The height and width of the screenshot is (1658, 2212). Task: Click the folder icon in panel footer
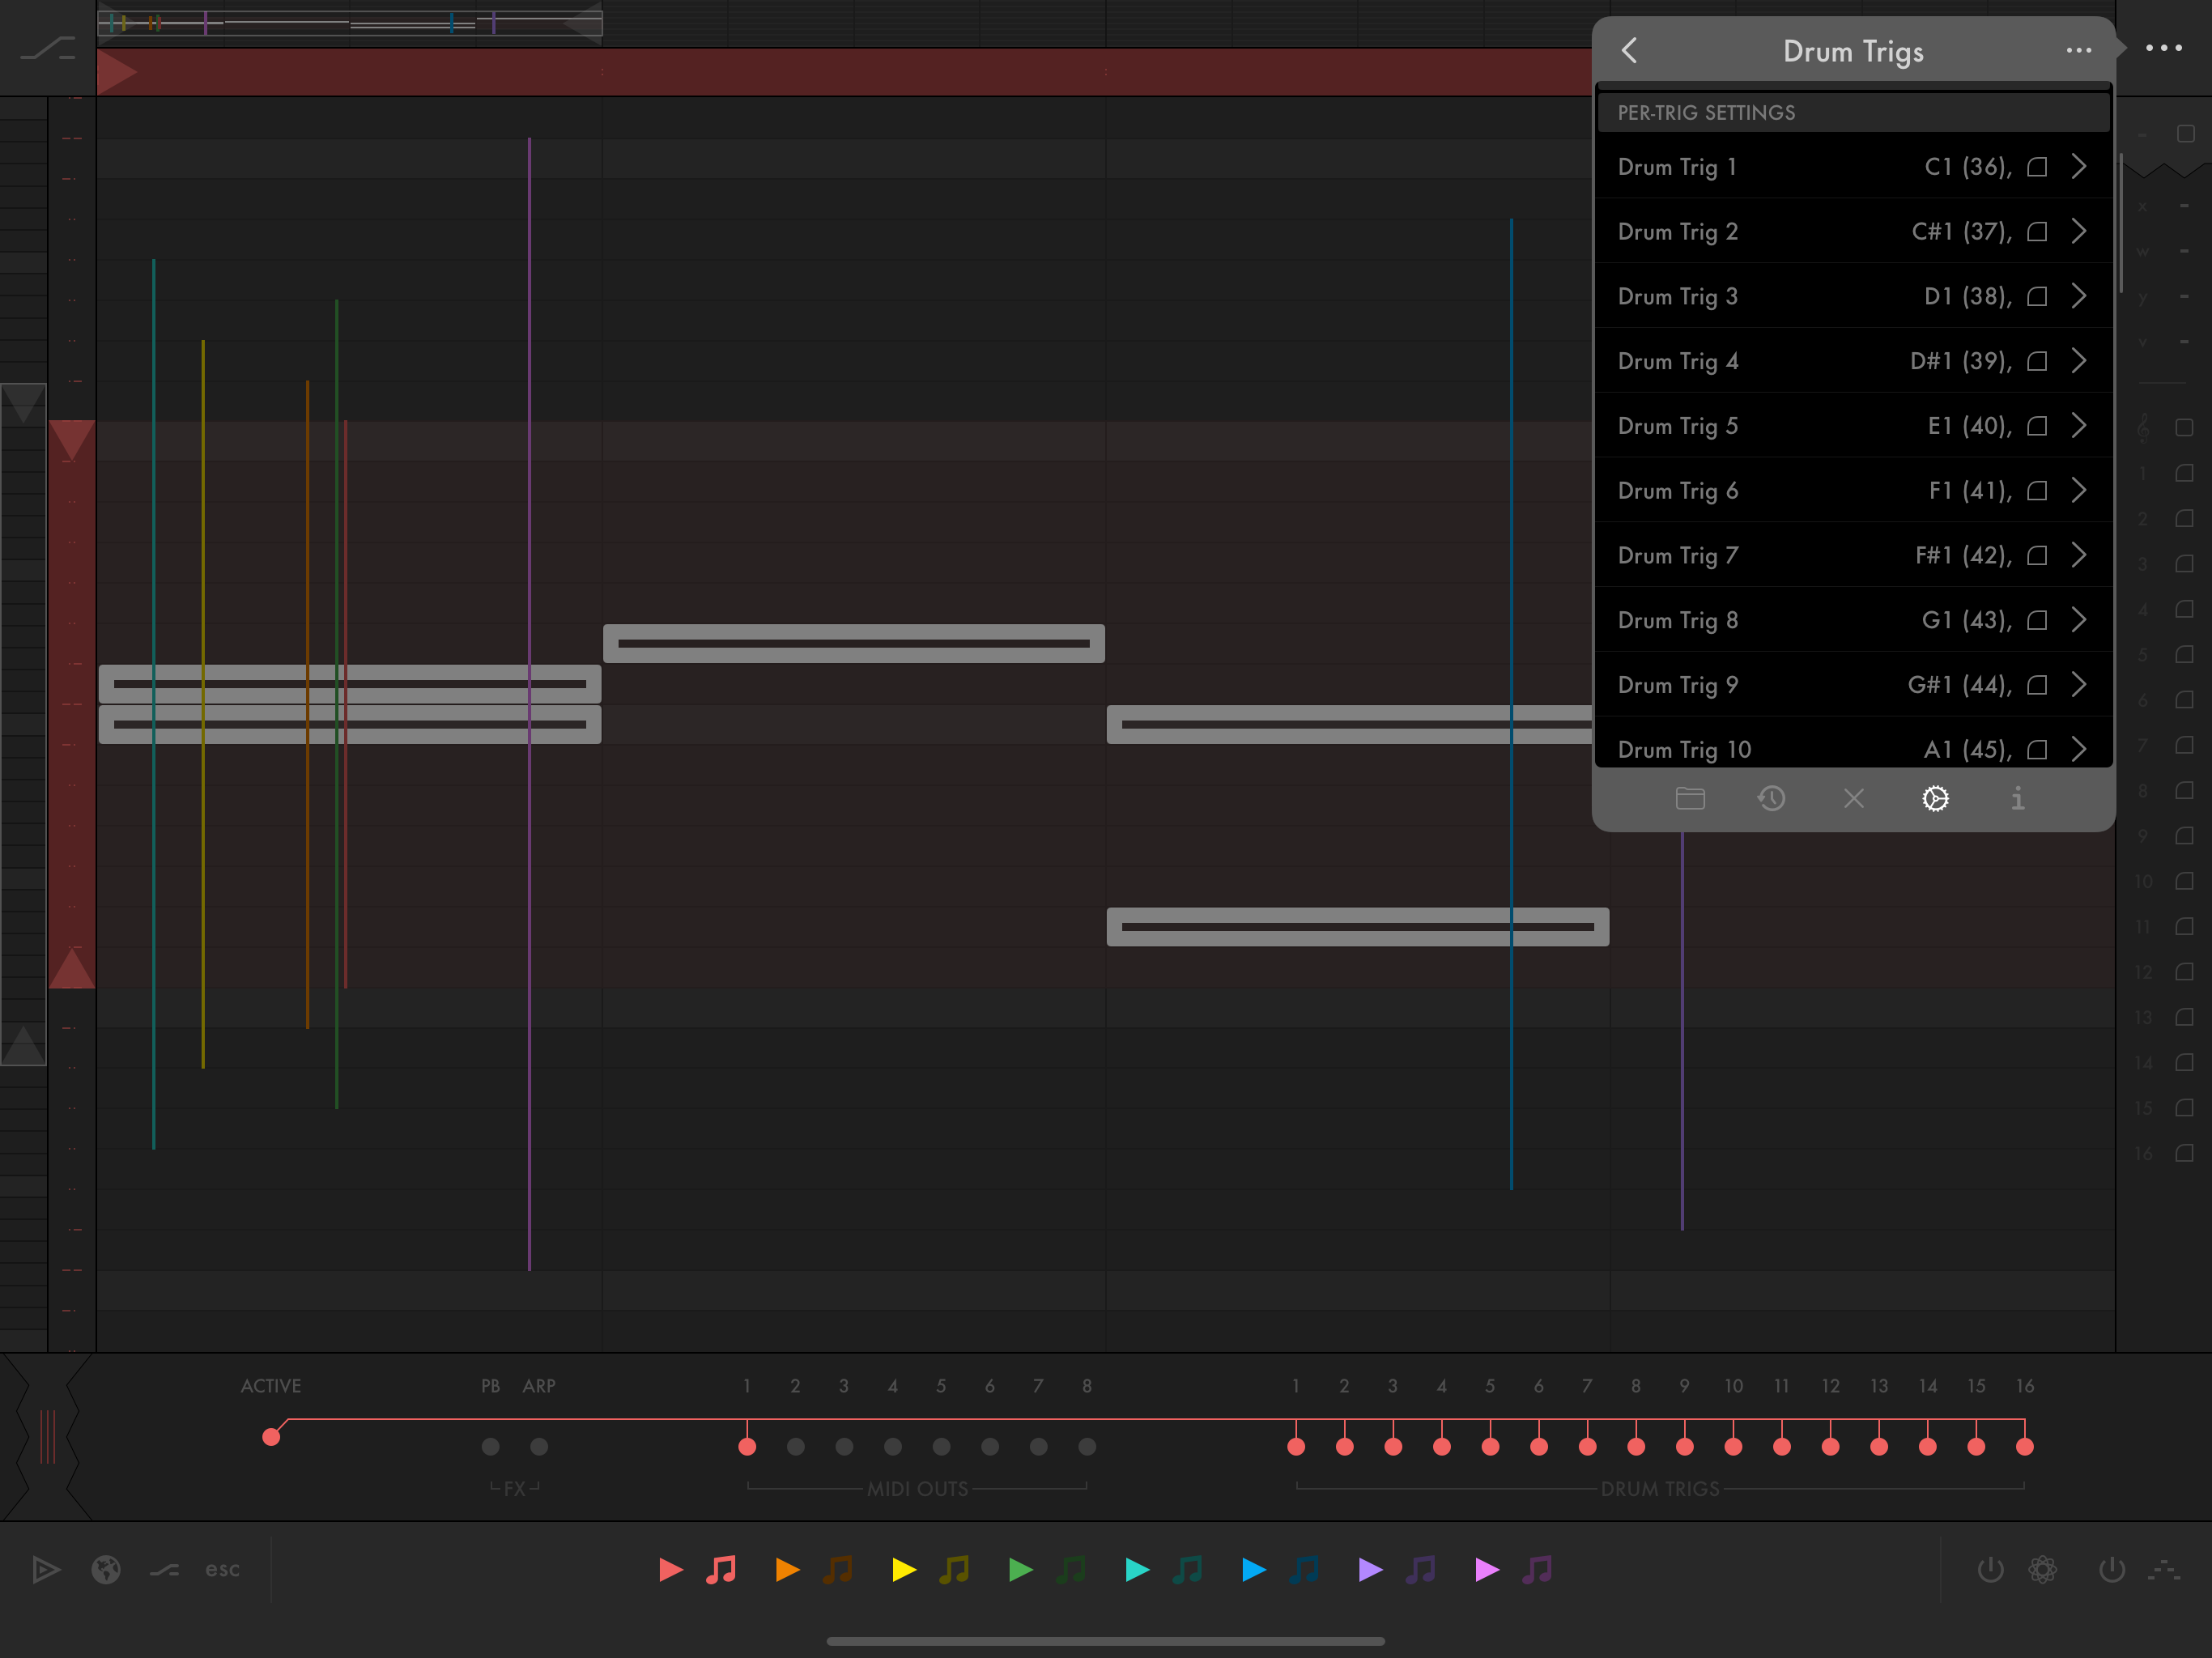[x=1690, y=799]
